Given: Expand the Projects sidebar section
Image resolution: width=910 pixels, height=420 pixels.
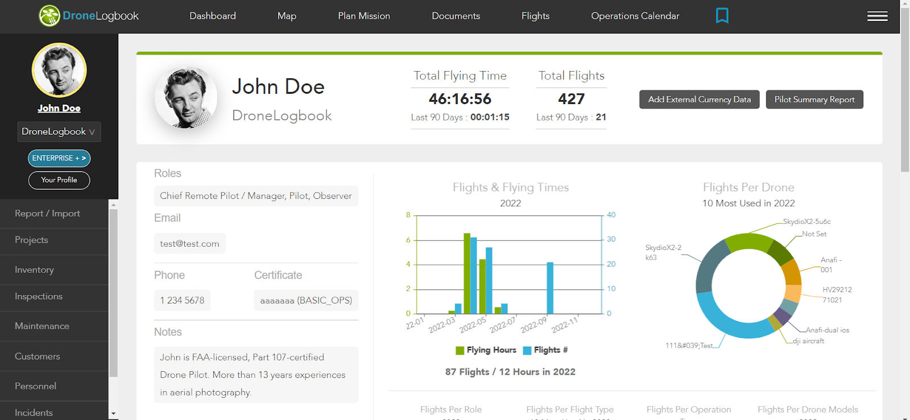Looking at the screenshot, I should coord(54,240).
